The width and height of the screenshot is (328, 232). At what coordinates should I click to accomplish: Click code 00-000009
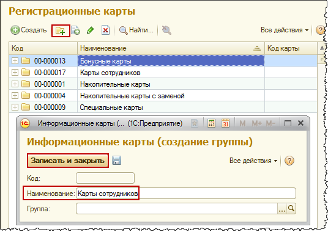click(50, 107)
